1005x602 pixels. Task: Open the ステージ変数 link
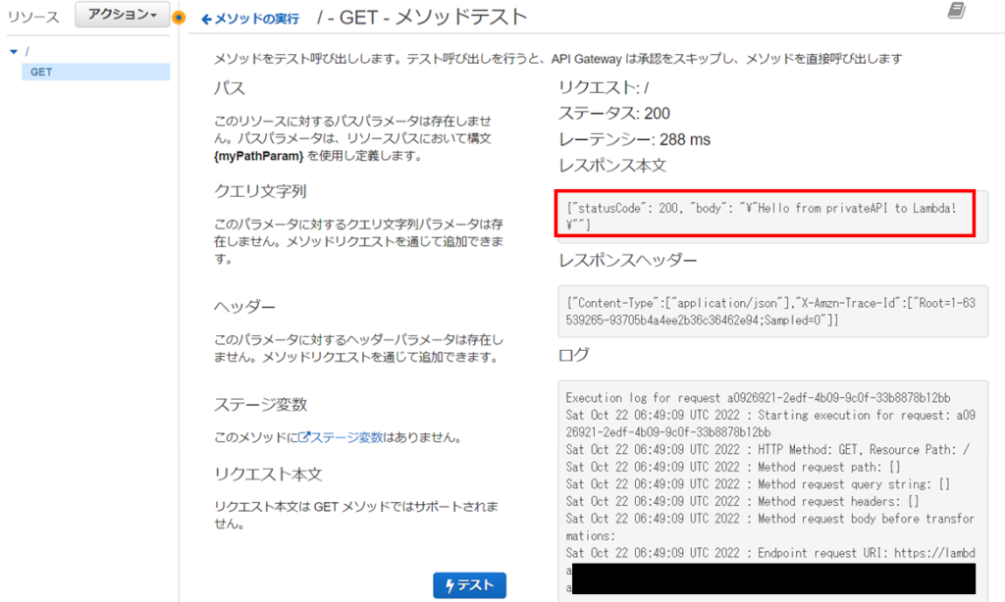(x=341, y=437)
